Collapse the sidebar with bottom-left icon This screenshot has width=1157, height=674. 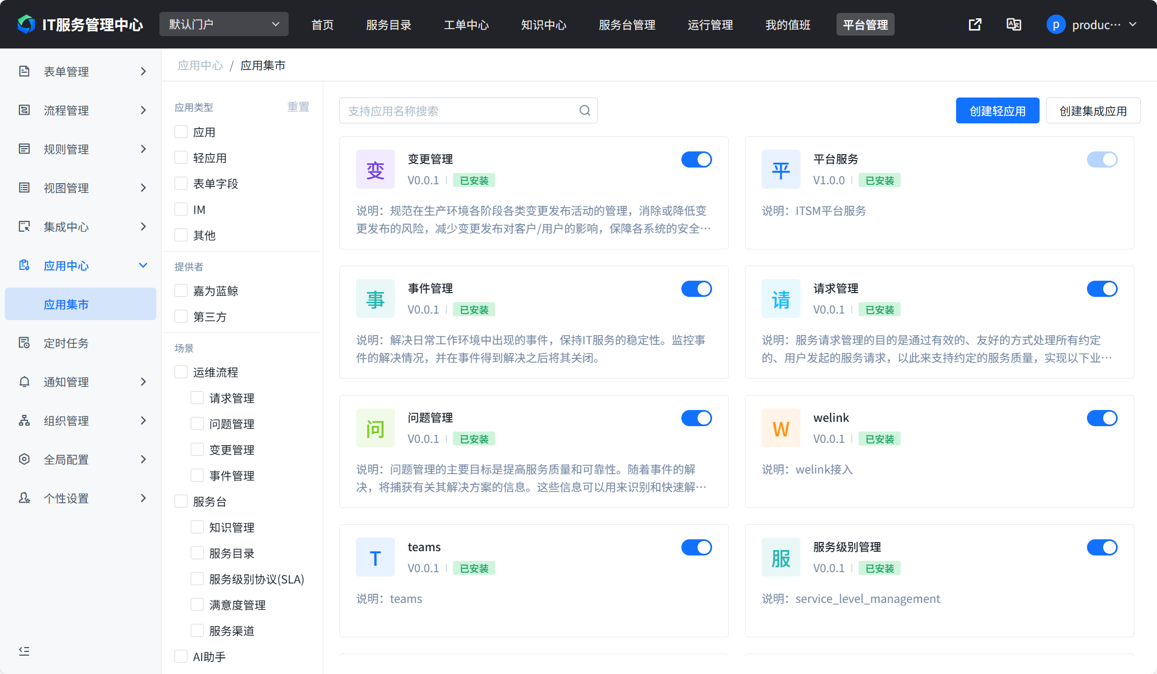click(x=24, y=651)
